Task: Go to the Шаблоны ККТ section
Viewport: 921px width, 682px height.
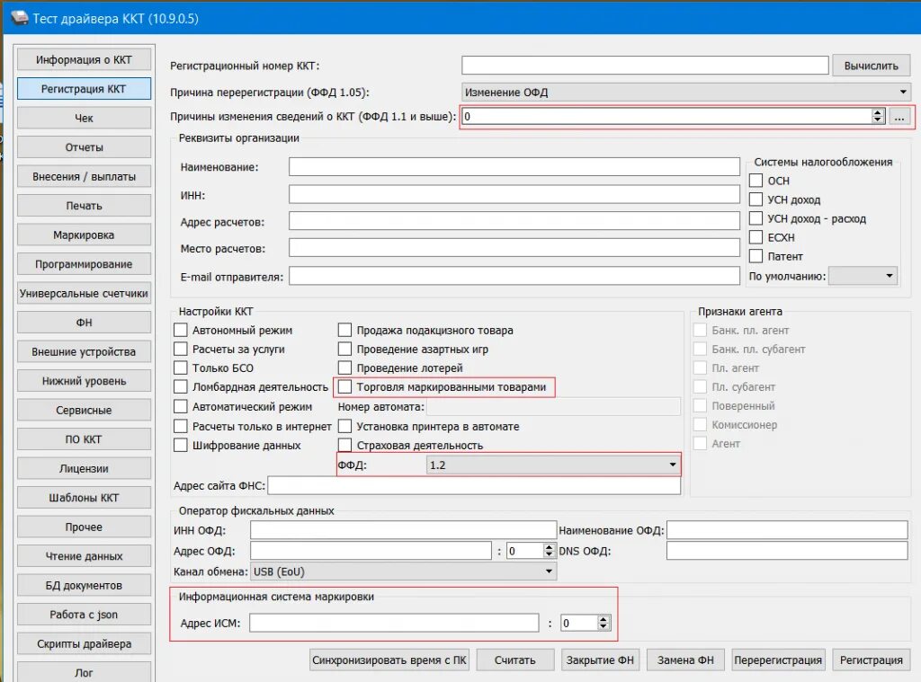Action: [x=84, y=498]
